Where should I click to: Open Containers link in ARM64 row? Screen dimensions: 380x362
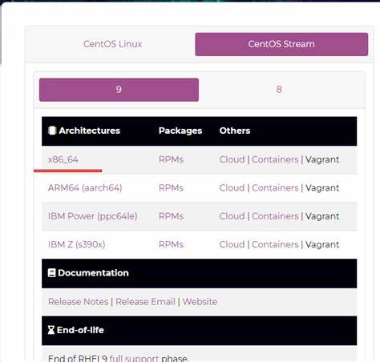[x=275, y=188]
